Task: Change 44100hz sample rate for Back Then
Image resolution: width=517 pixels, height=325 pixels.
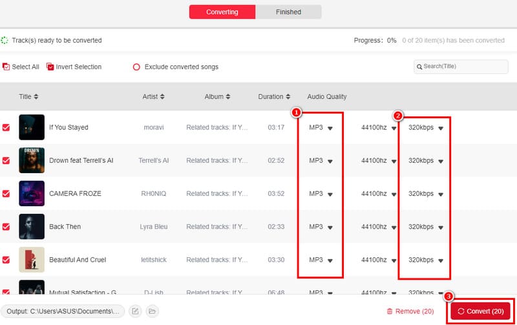Action: [x=379, y=227]
